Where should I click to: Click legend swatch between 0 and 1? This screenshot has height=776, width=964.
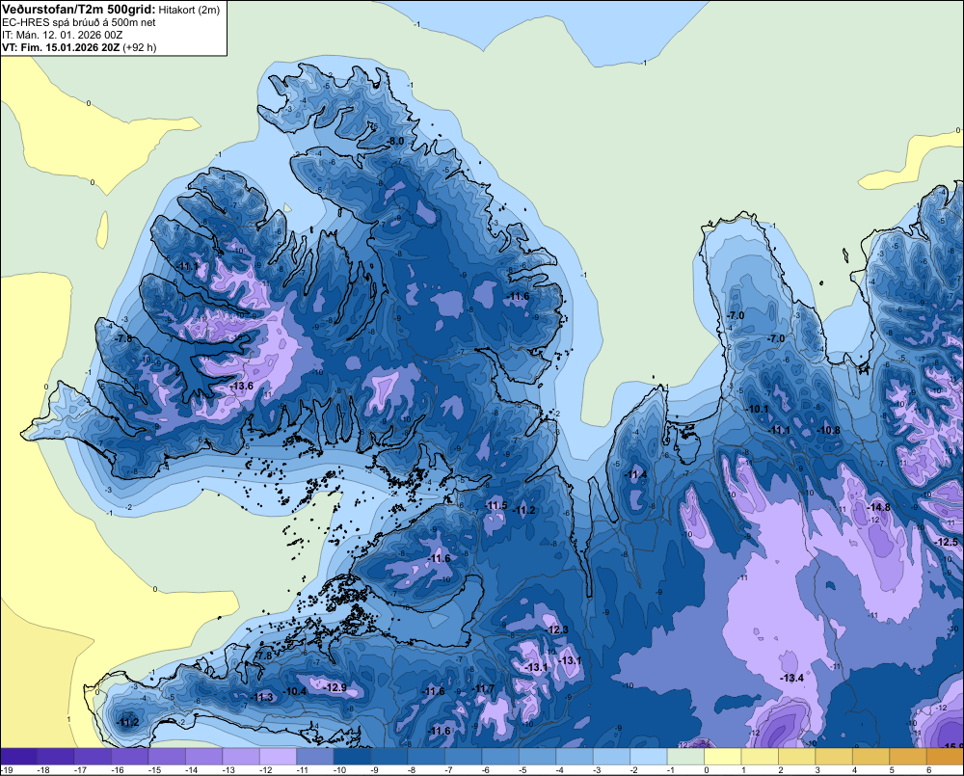(722, 757)
